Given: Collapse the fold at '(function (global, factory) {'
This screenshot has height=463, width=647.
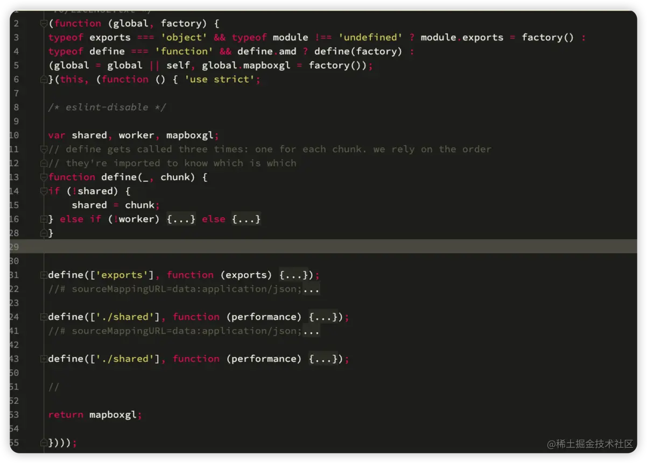Looking at the screenshot, I should [x=43, y=23].
